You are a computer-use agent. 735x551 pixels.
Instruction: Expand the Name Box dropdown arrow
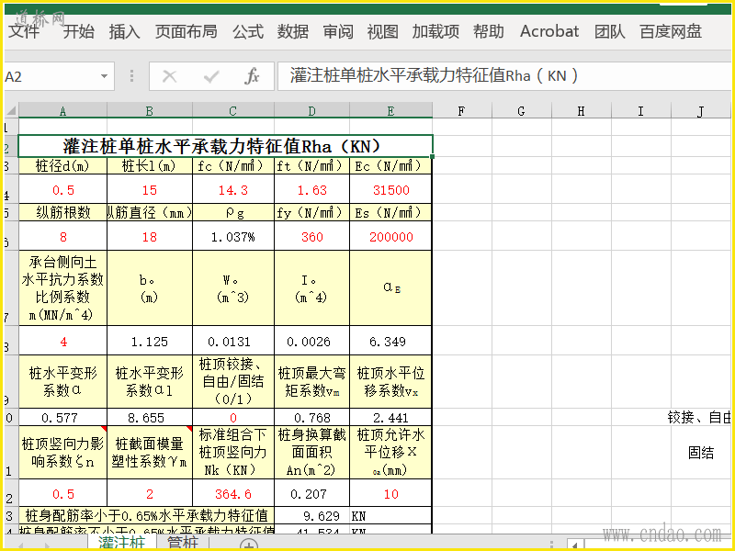(104, 76)
